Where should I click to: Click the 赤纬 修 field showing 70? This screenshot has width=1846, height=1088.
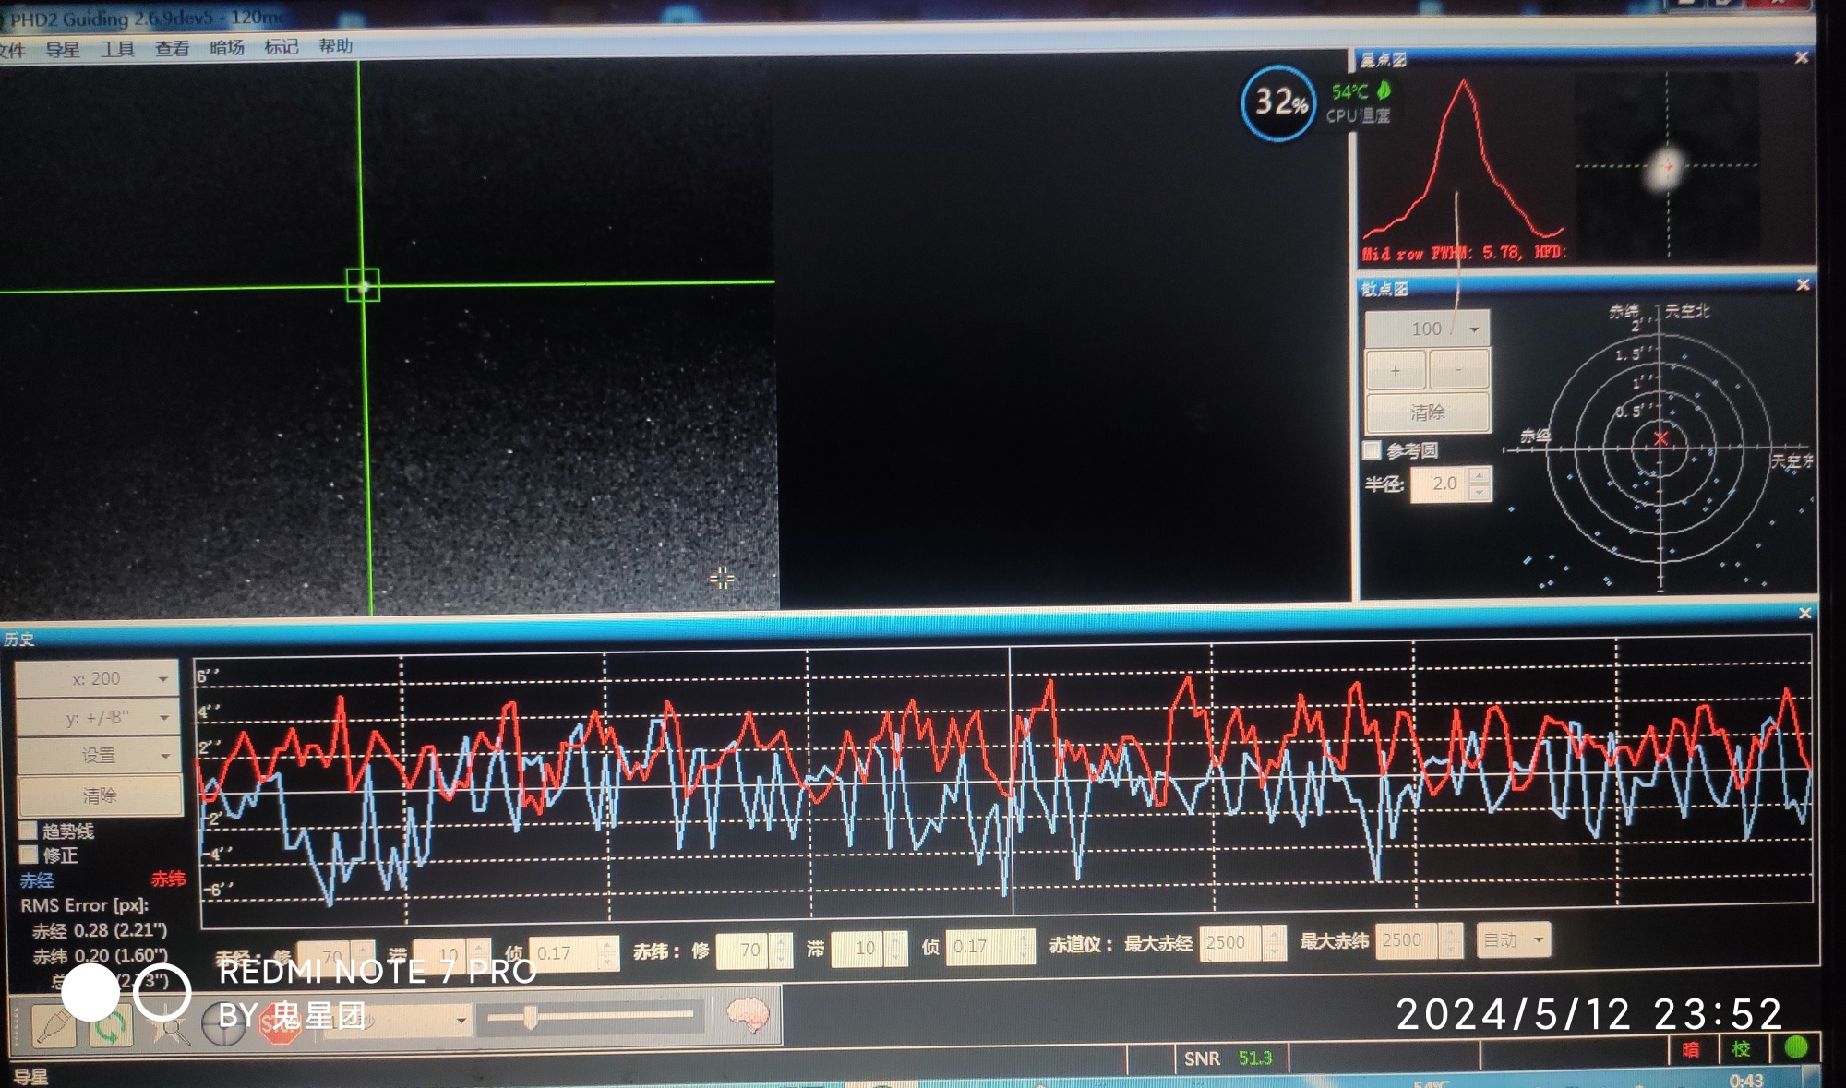(744, 950)
